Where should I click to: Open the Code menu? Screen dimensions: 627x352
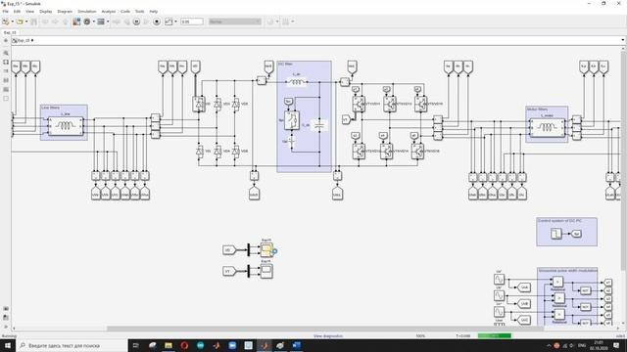[x=125, y=12]
